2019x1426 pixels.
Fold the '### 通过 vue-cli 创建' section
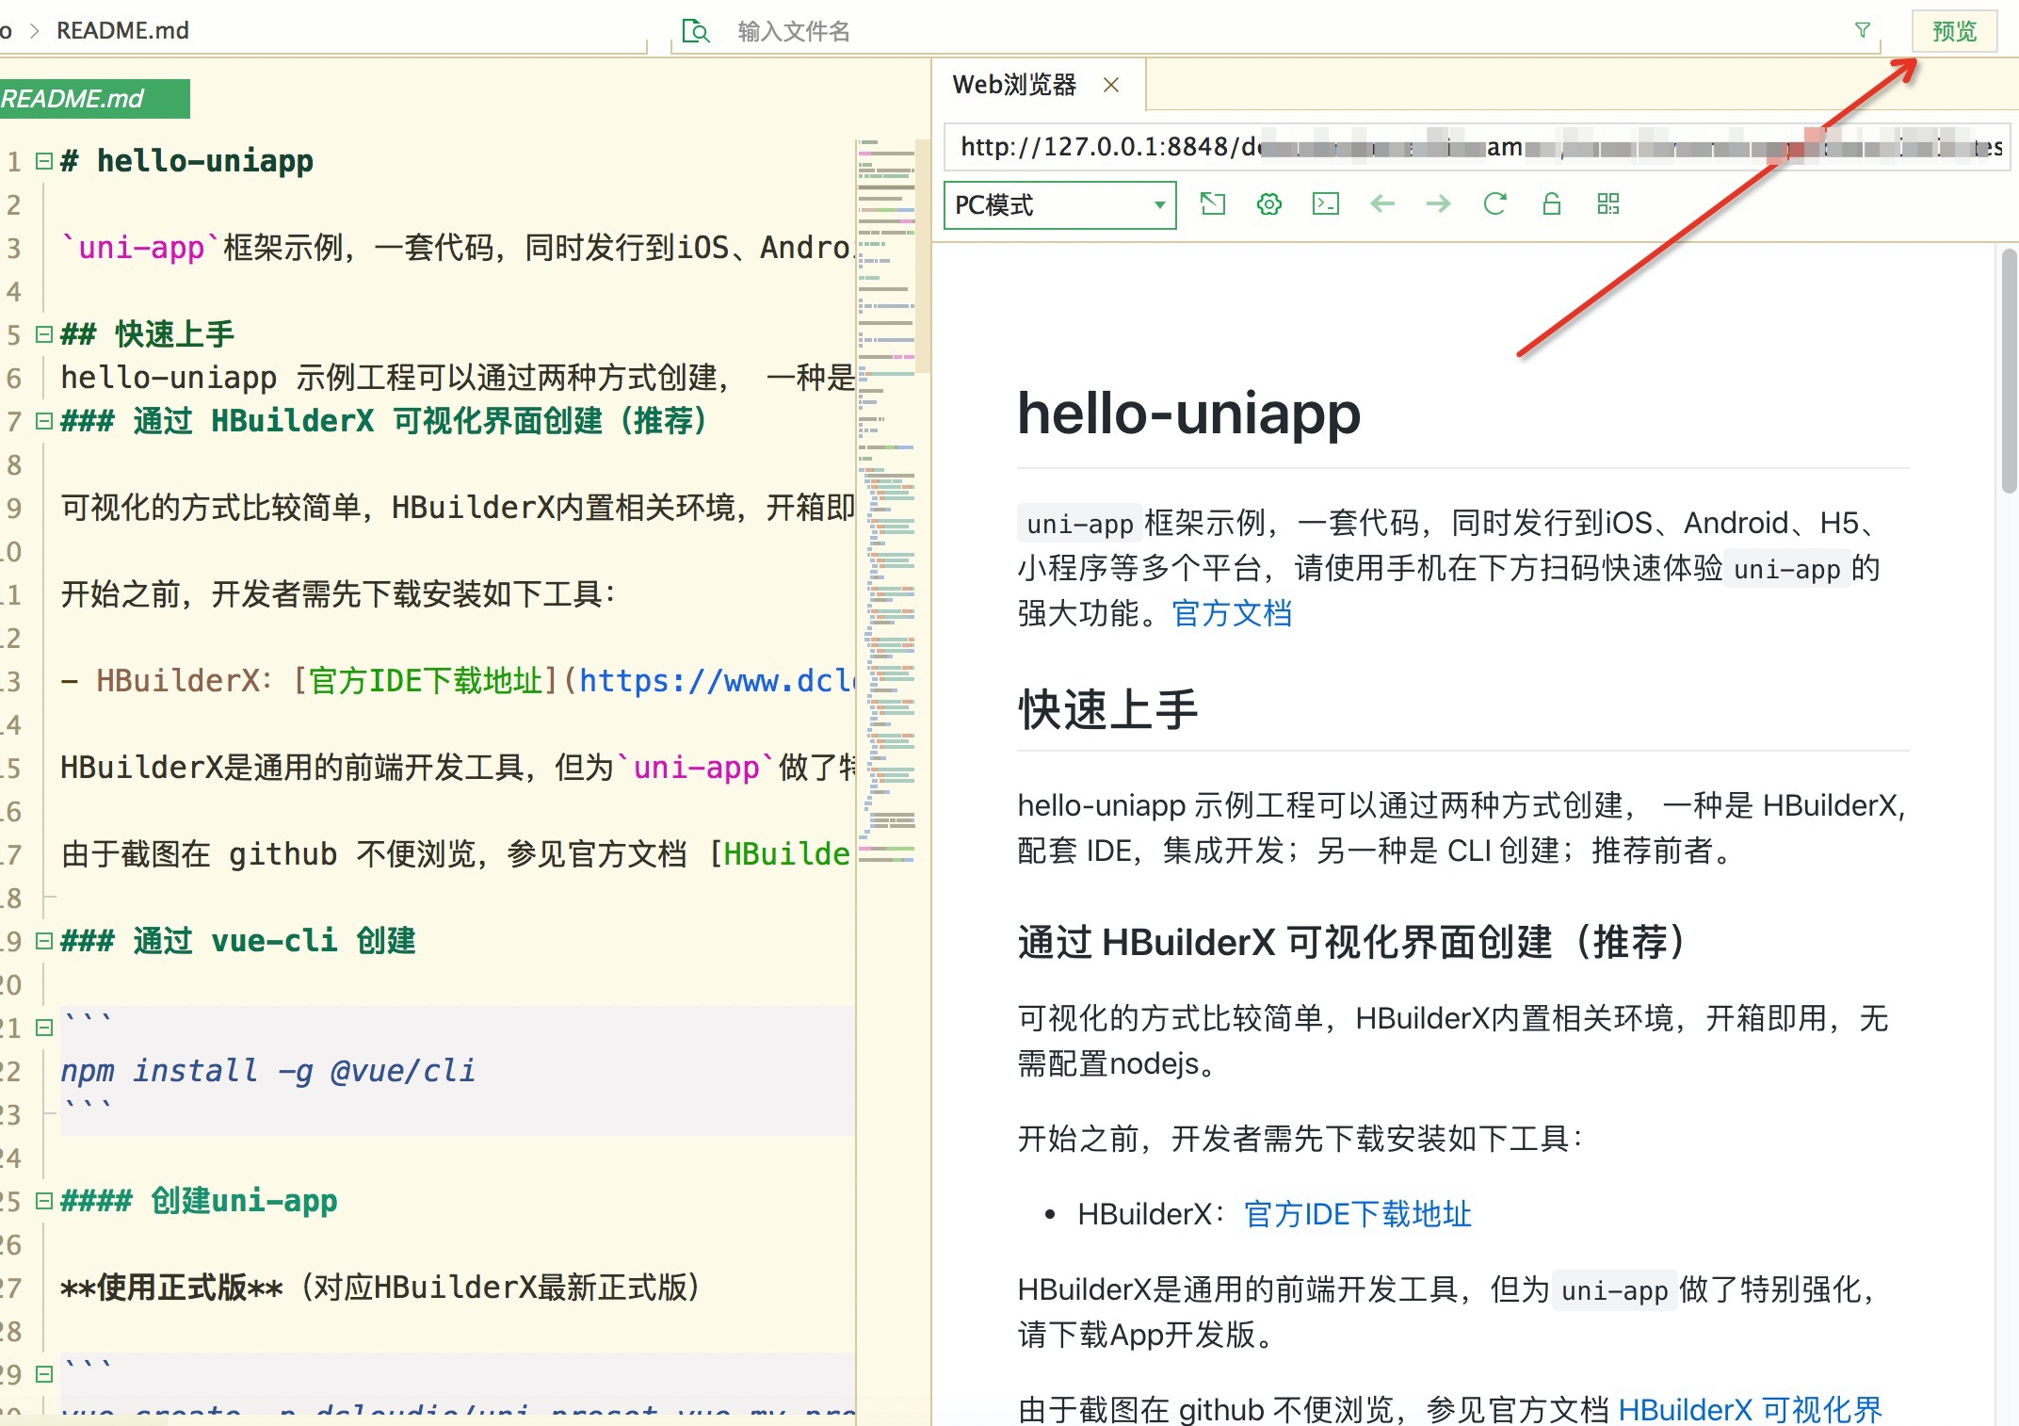[x=43, y=941]
